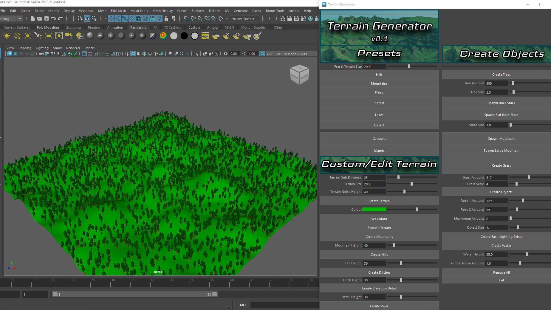Toggle the film gate icon in viewport toolbar
This screenshot has height=310, width=551.
pos(90,54)
